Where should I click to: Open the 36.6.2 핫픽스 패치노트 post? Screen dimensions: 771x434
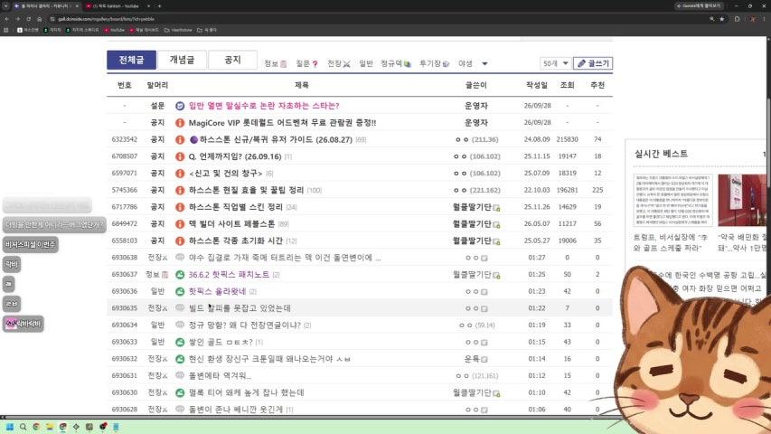click(229, 275)
